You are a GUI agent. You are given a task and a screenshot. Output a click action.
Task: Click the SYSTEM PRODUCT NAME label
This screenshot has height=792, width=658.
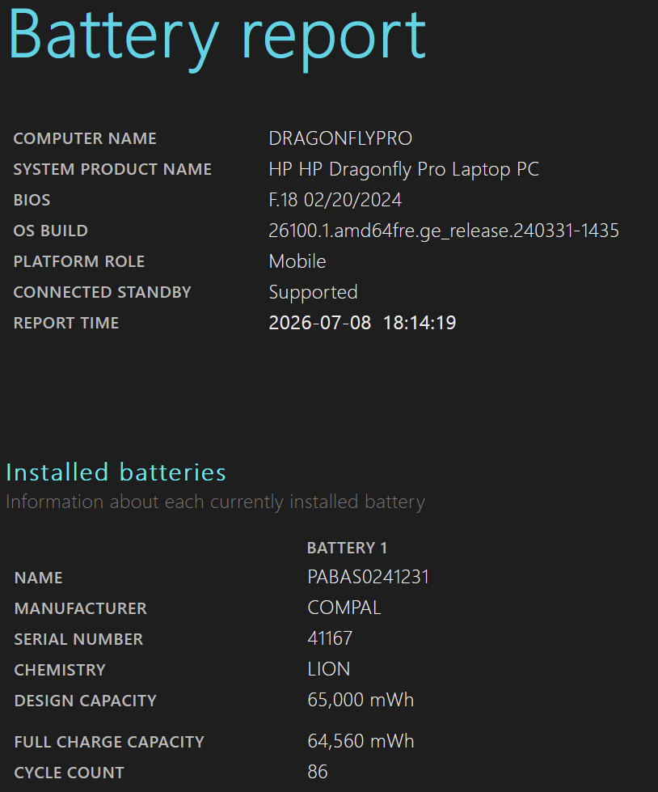[112, 169]
